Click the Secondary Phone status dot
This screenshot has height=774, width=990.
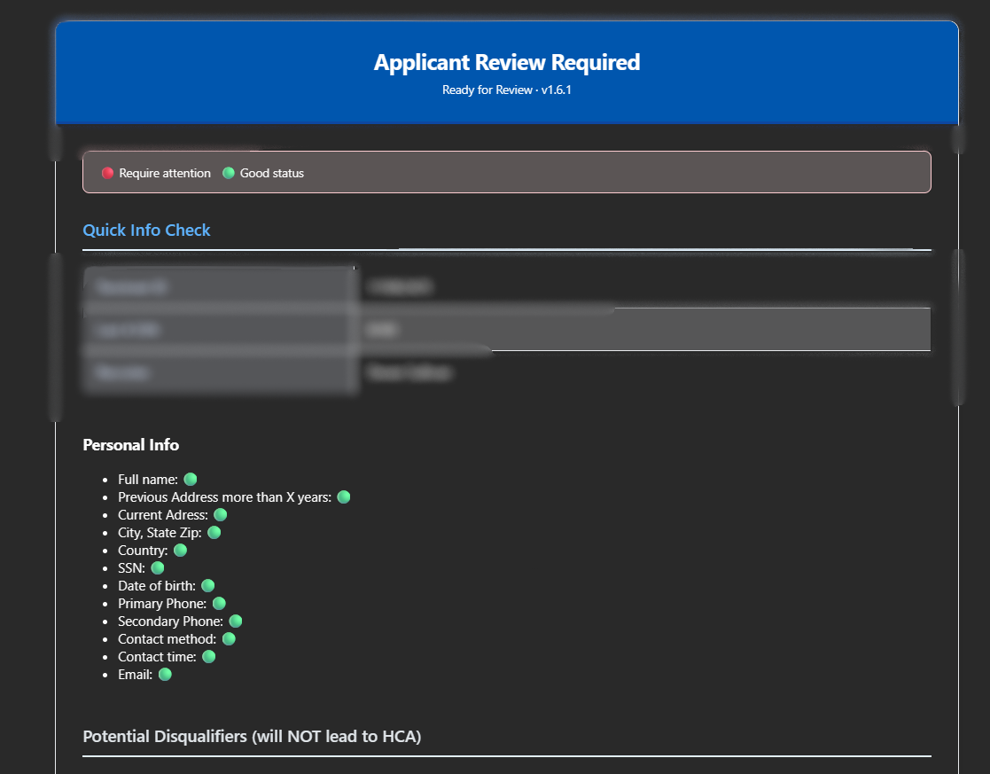pos(235,622)
